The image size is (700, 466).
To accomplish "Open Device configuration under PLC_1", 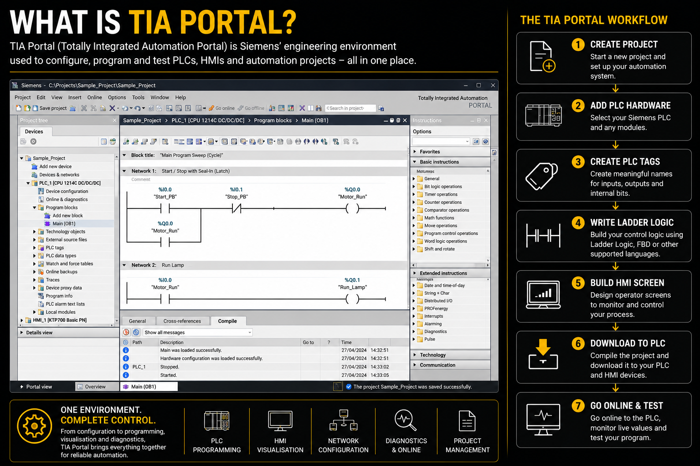I will coord(63,192).
